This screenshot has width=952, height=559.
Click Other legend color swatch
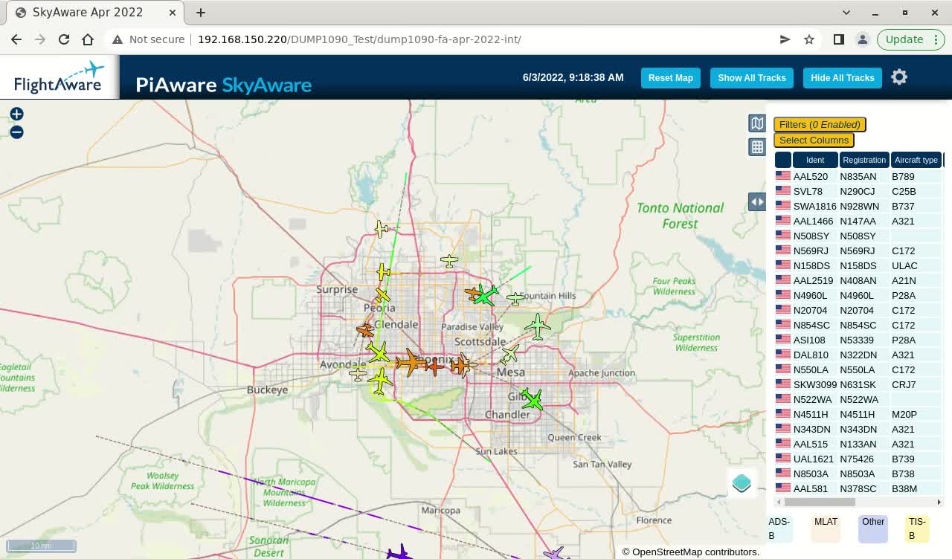tap(873, 529)
